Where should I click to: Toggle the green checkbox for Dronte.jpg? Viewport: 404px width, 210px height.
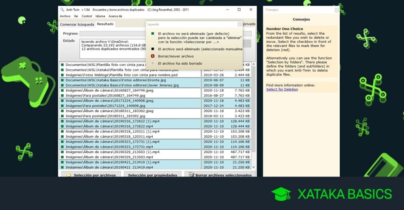coord(62,80)
